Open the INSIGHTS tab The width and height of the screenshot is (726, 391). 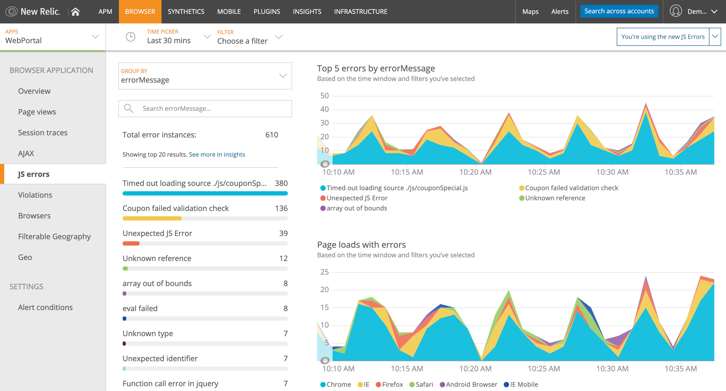[307, 11]
